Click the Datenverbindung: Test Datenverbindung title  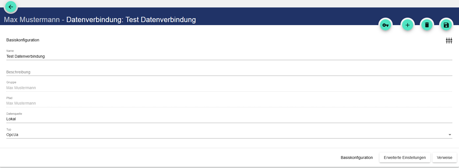click(131, 20)
